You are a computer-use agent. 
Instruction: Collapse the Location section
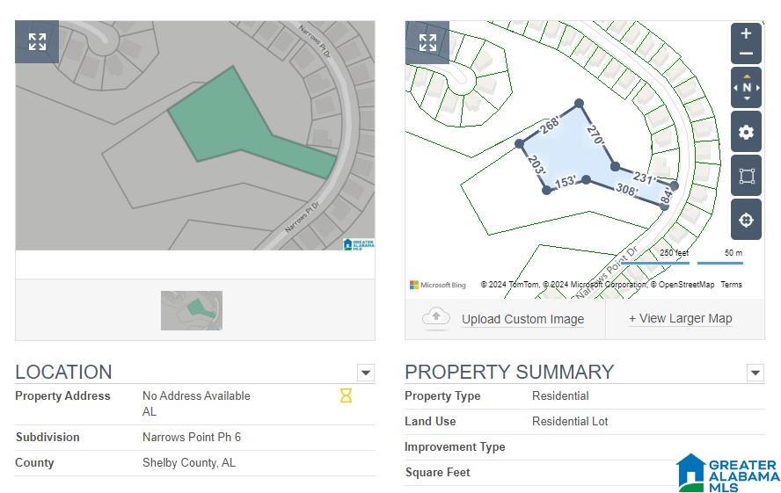pyautogui.click(x=366, y=372)
